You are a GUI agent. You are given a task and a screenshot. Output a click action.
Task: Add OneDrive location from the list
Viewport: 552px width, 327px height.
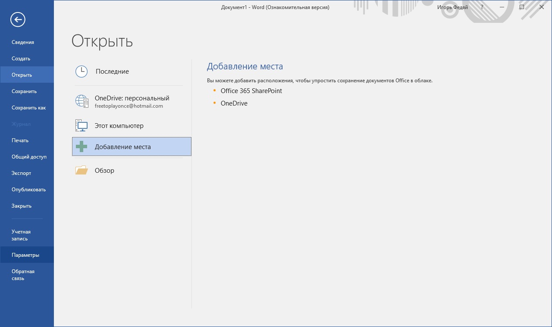[234, 103]
